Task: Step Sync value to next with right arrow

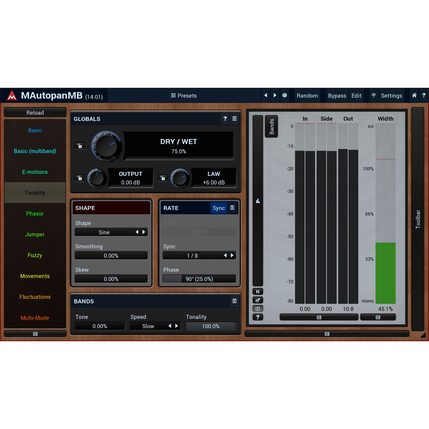Action: (232, 255)
